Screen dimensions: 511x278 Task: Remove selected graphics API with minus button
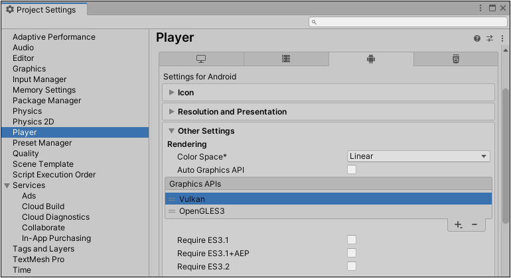[475, 225]
